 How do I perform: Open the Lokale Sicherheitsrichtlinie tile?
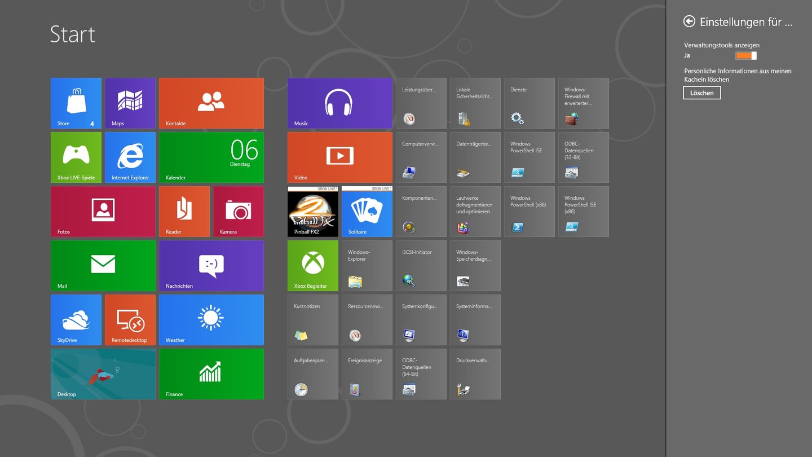coord(475,103)
